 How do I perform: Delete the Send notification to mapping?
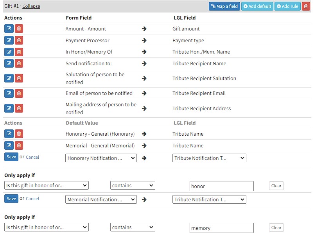19,63
